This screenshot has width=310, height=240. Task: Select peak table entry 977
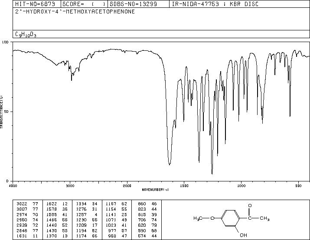[x=117, y=230]
